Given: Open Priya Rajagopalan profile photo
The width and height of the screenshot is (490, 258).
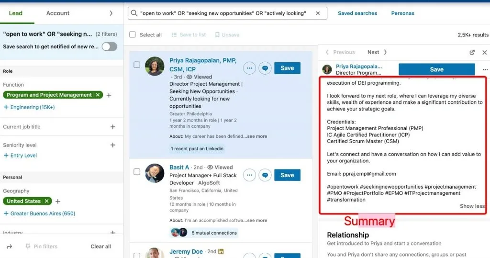Looking at the screenshot, I should (x=155, y=66).
